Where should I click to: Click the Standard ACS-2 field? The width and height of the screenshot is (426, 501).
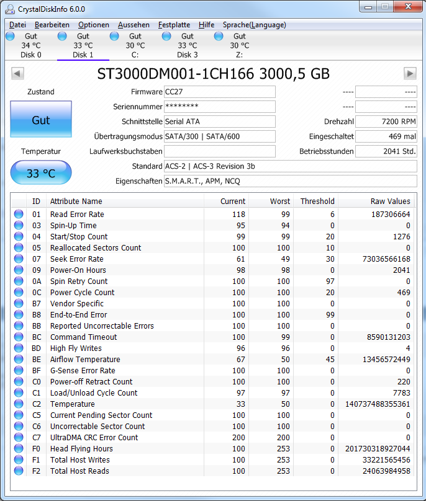point(290,166)
